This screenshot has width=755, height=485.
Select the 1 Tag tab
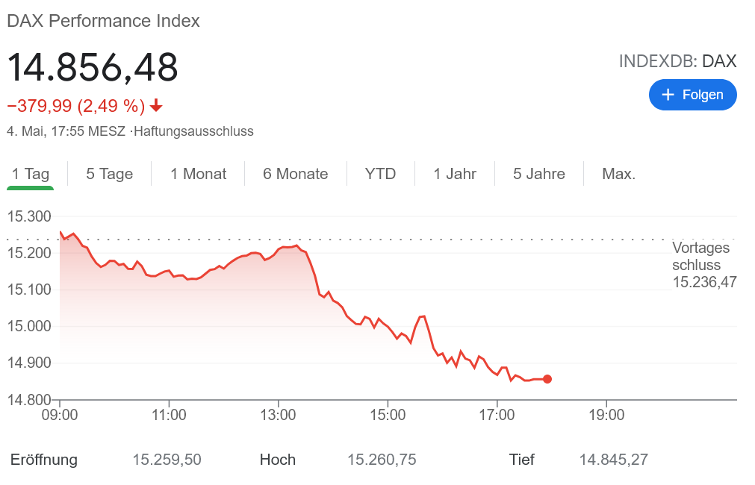tap(31, 174)
